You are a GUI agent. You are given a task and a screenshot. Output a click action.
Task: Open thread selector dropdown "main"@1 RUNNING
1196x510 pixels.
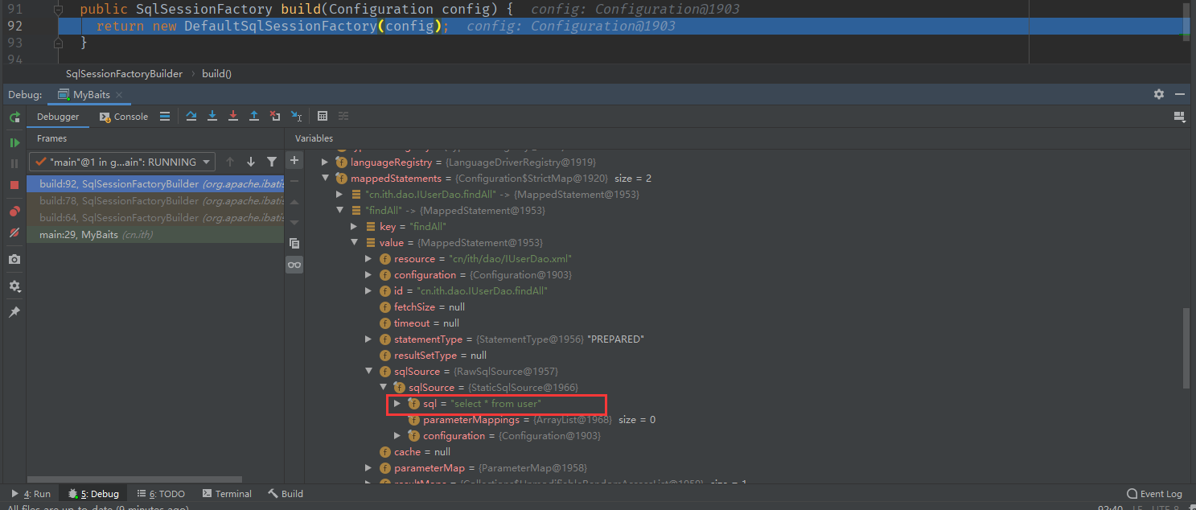(123, 162)
